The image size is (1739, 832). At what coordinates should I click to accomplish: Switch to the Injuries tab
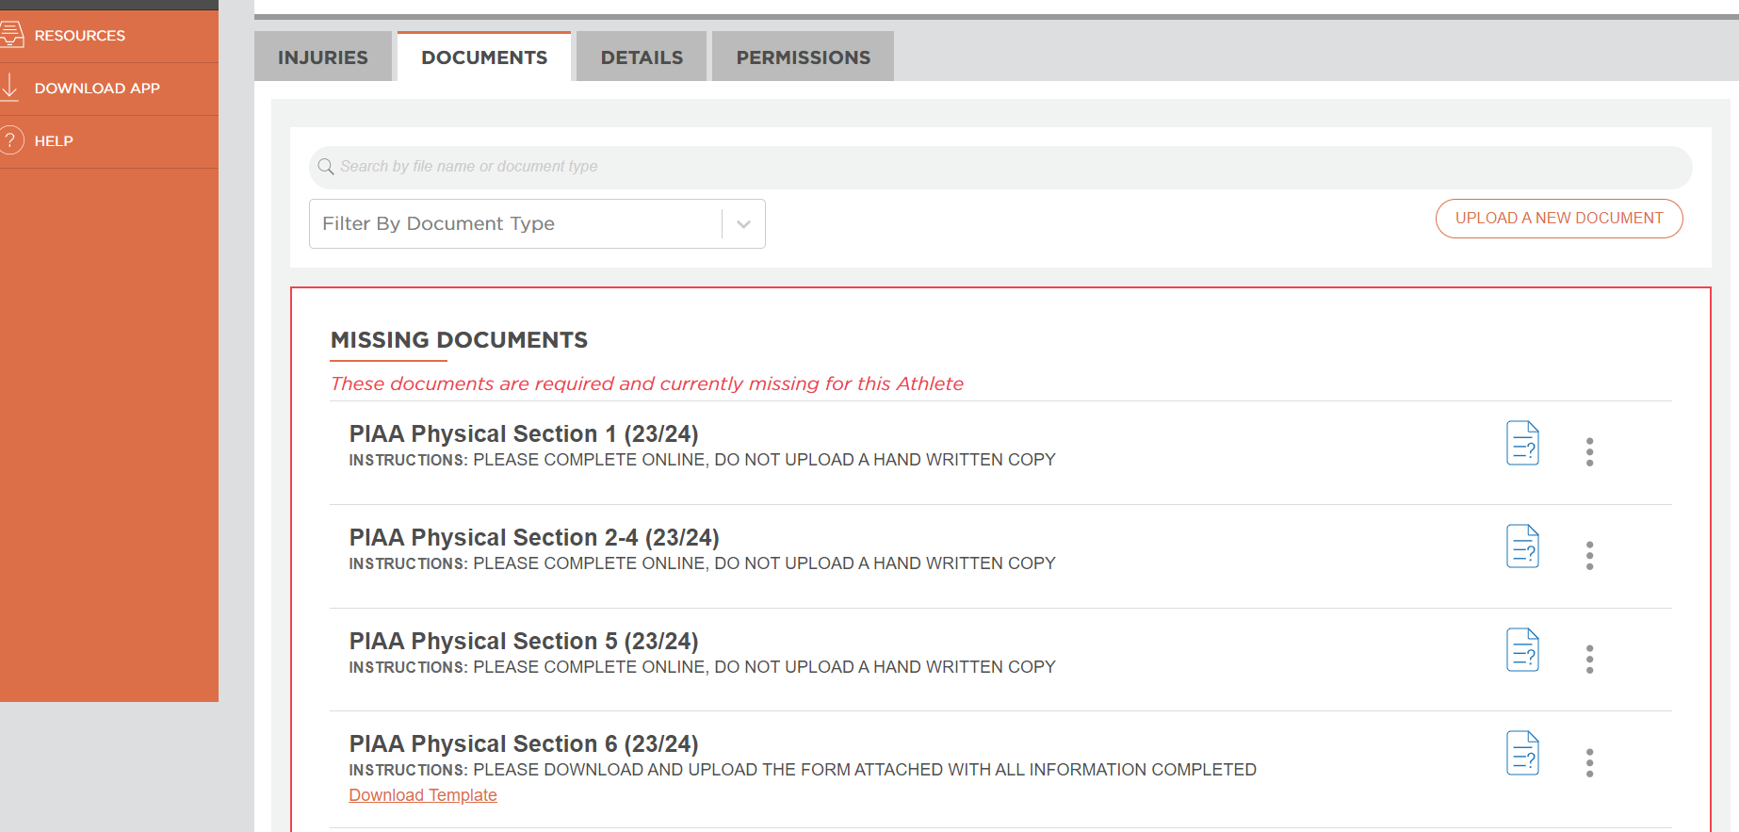pyautogui.click(x=323, y=57)
